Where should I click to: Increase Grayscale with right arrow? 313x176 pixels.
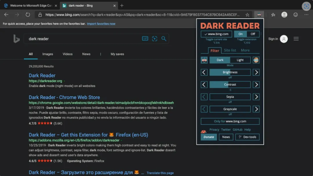pos(256,109)
